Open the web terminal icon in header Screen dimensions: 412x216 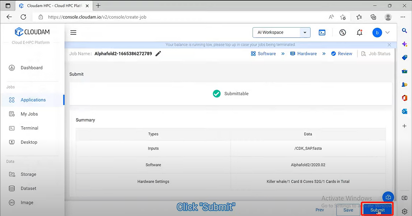coord(322,33)
